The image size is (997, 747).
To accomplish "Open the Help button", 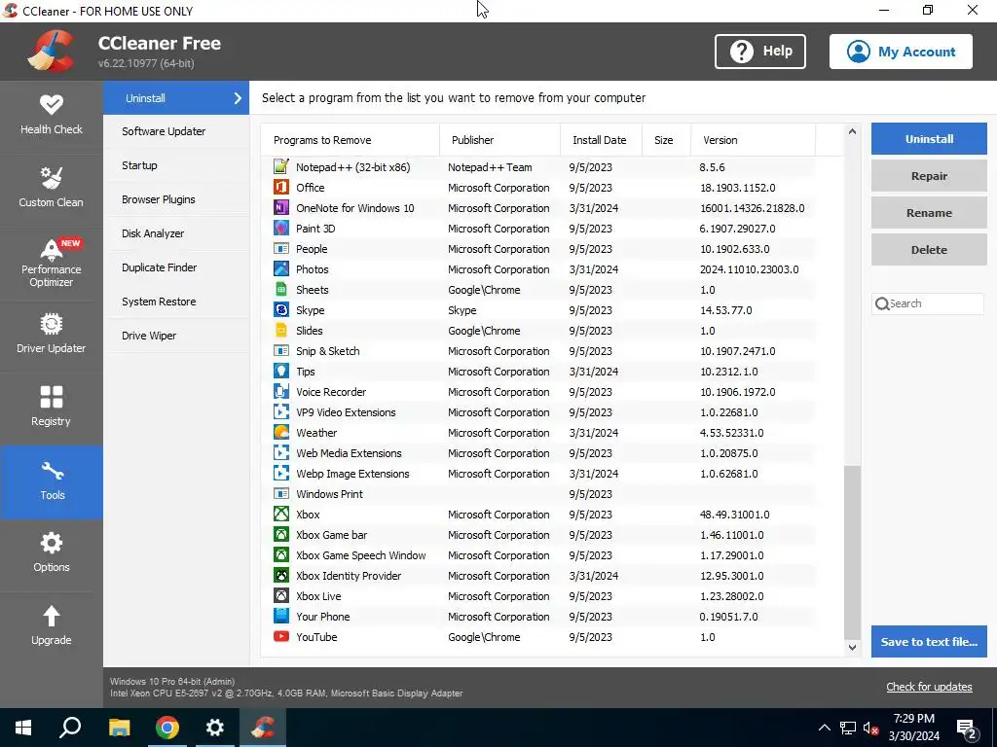I will coord(760,52).
